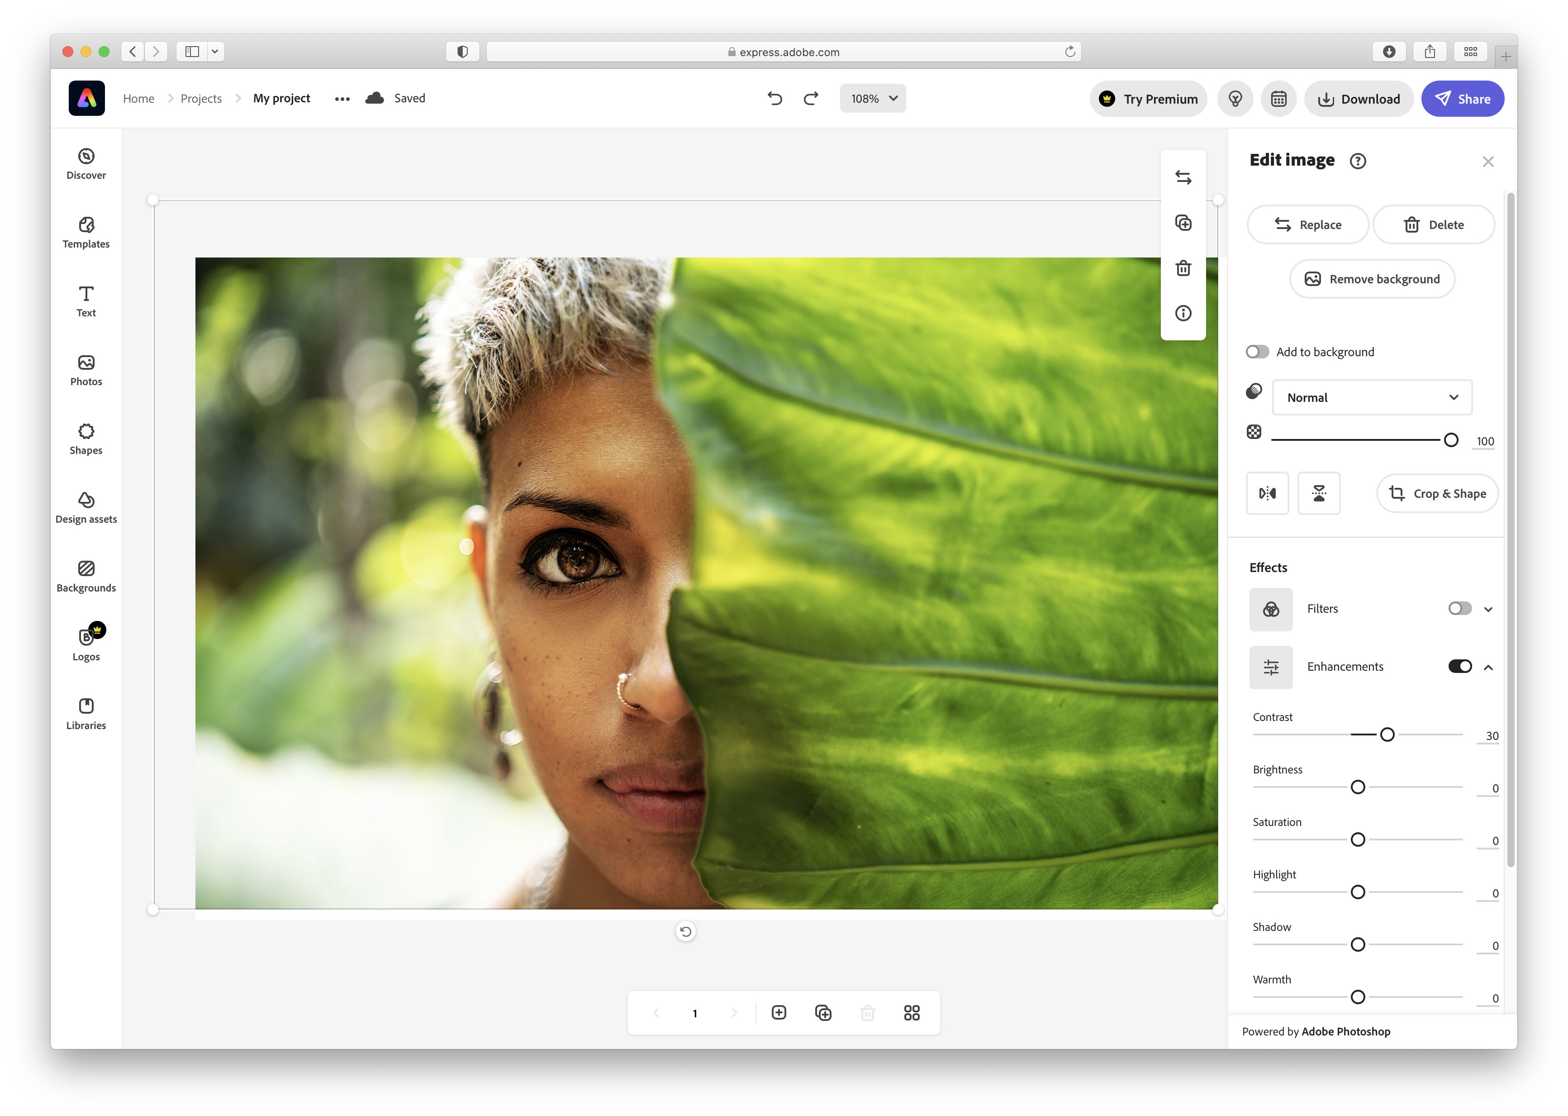The width and height of the screenshot is (1568, 1116).
Task: Open the Libraries panel
Action: [86, 714]
